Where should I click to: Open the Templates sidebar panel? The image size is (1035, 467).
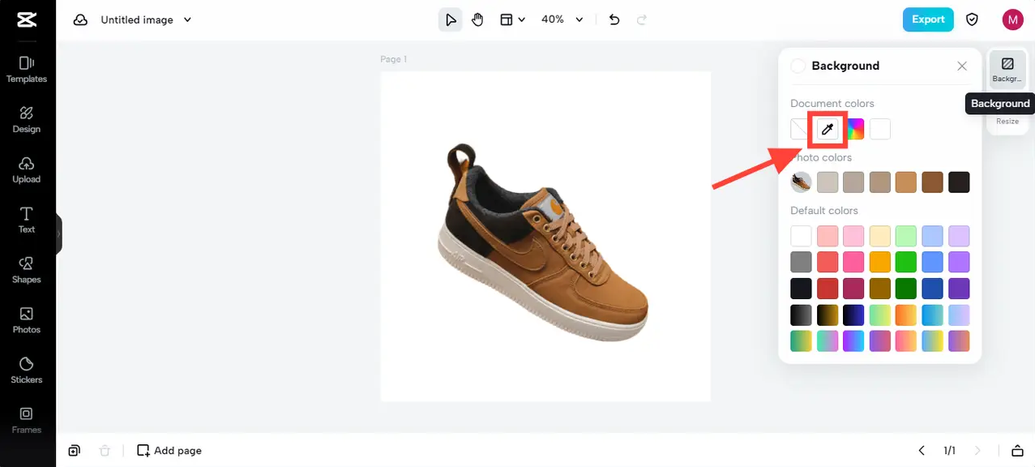(27, 70)
